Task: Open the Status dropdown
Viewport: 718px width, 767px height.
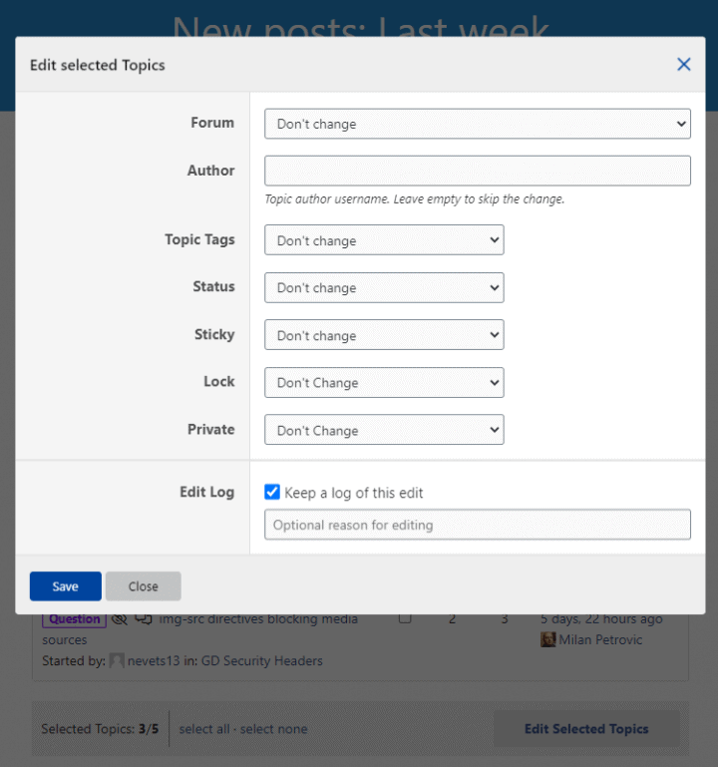Action: coord(384,287)
